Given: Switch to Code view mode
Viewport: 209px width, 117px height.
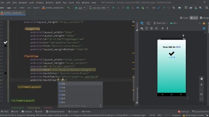Looking at the screenshot, I should click(184, 18).
